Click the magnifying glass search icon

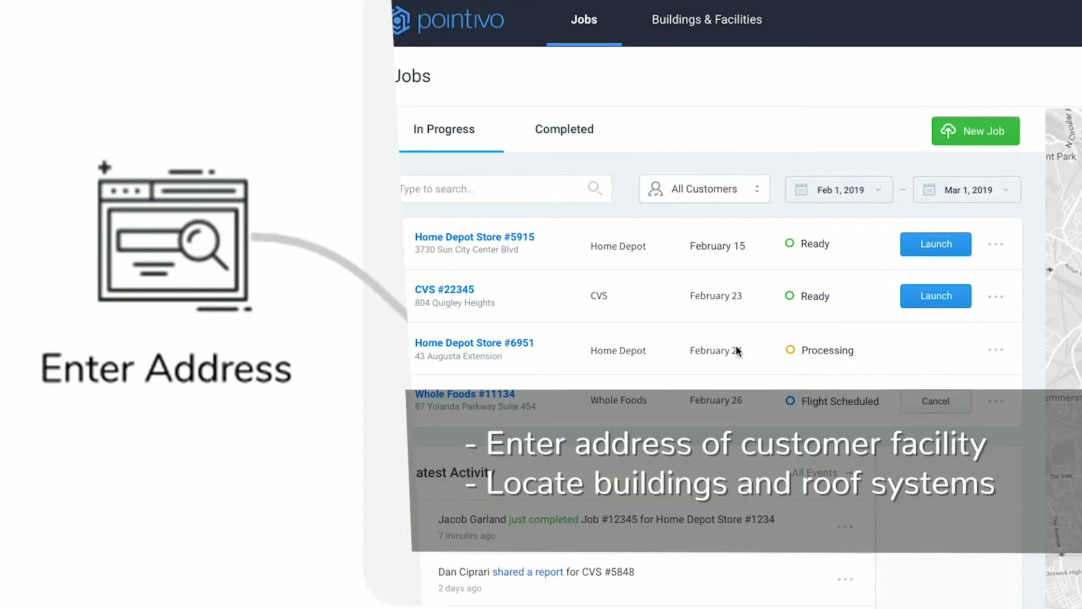pyautogui.click(x=595, y=188)
